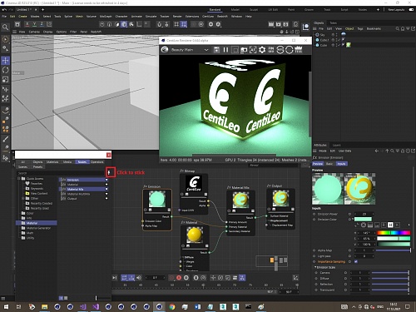Switch to the Materials tab in asset browser
Viewport: 416px width, 312px height.
click(52, 162)
